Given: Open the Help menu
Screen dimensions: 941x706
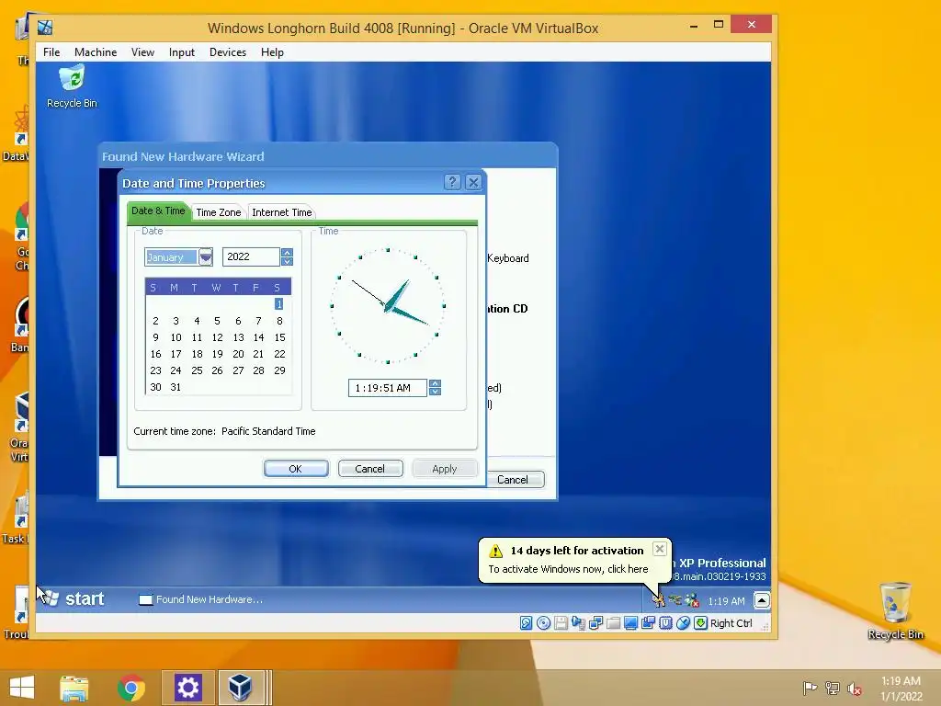Looking at the screenshot, I should pos(272,52).
